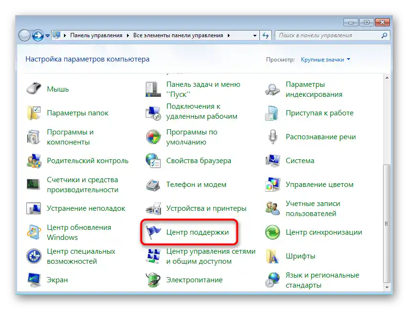The width and height of the screenshot is (408, 310).
Task: Open the Язык и региональные стандарты icon
Action: click(272, 280)
